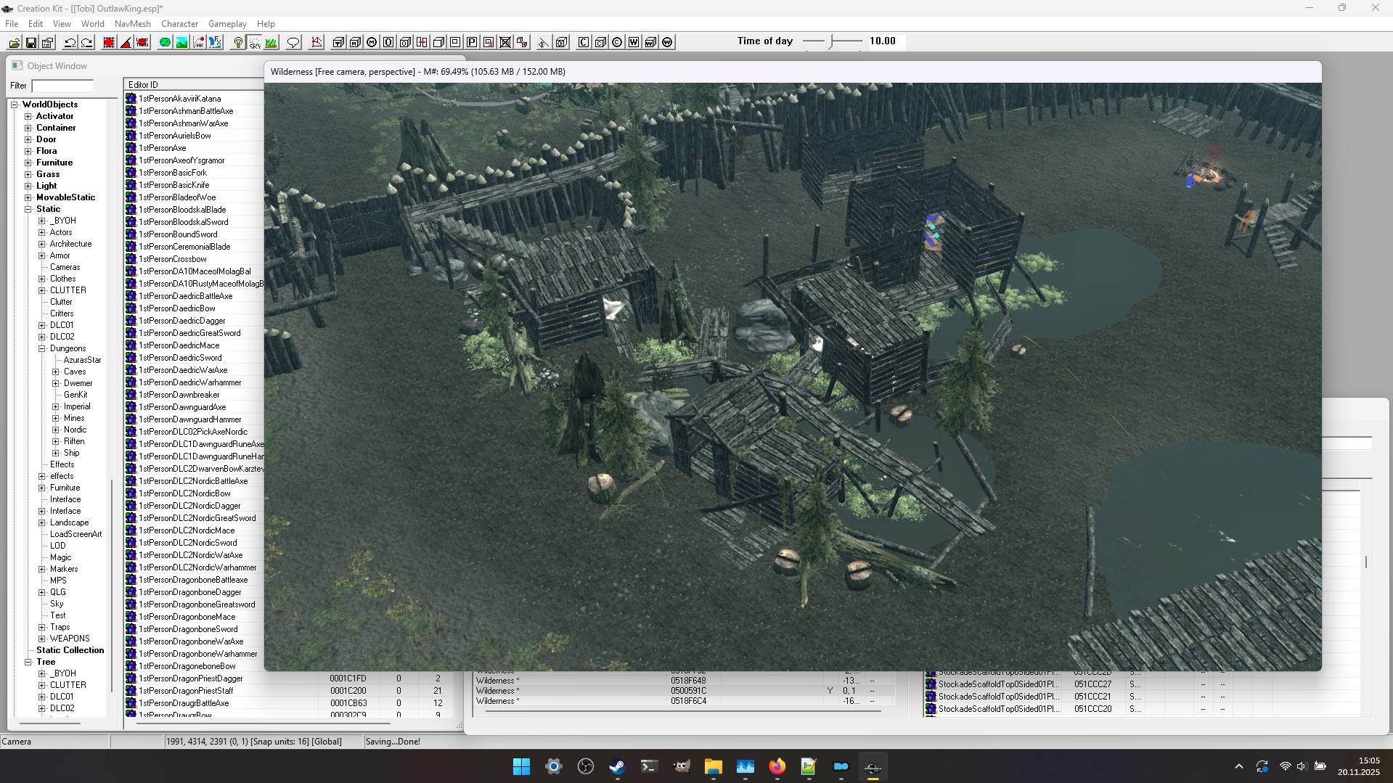Click the square C collision icon
Viewport: 1393px width, 783px height.
pyautogui.click(x=584, y=43)
